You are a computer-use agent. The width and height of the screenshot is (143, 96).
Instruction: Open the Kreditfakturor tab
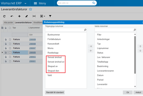(x=38, y=23)
